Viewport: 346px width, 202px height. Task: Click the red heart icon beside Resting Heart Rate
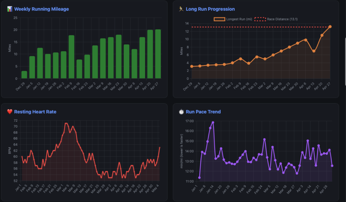pyautogui.click(x=9, y=112)
